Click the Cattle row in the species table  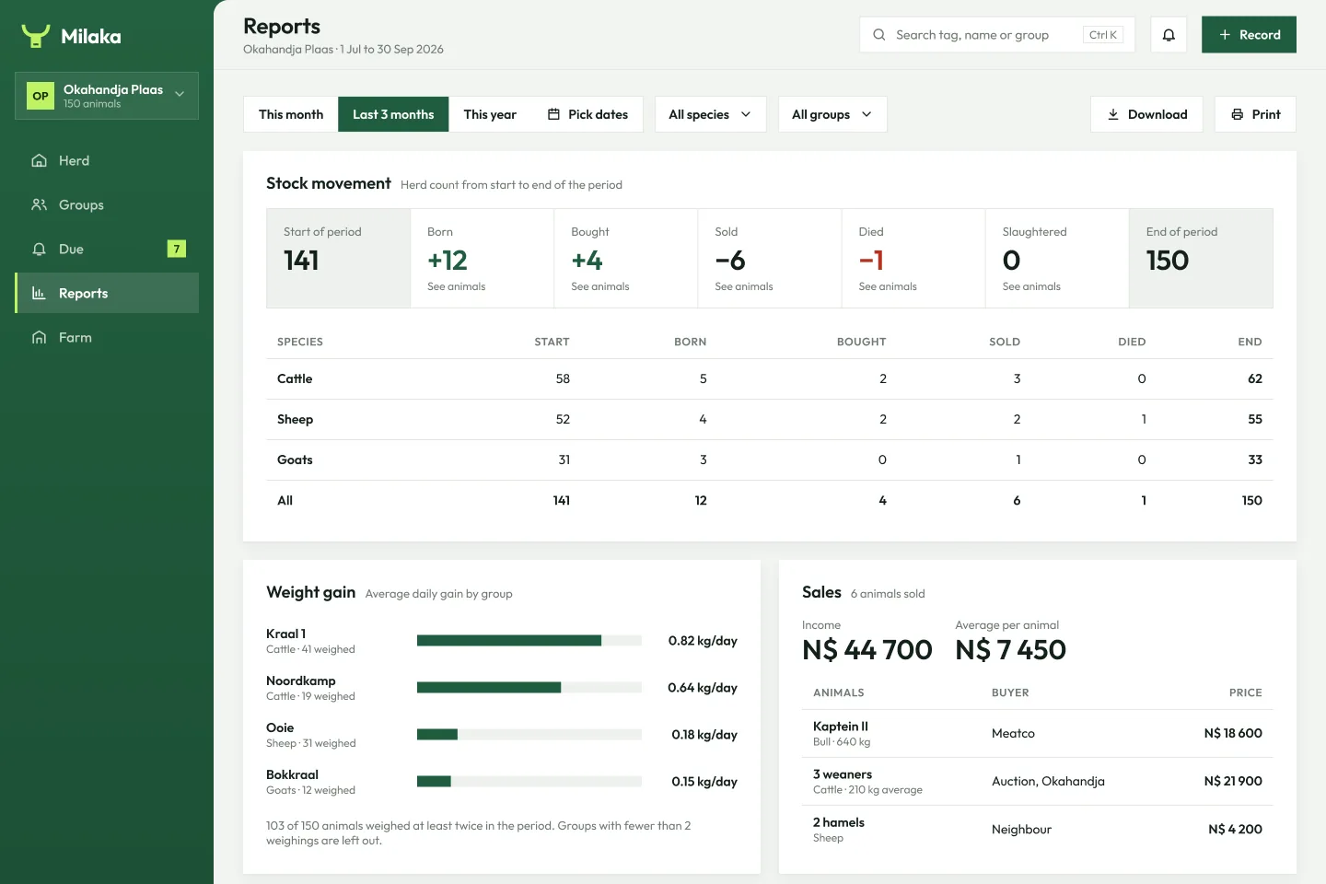[770, 378]
